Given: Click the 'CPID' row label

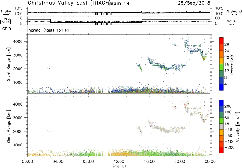Looking at the screenshot, I should 7,29.
